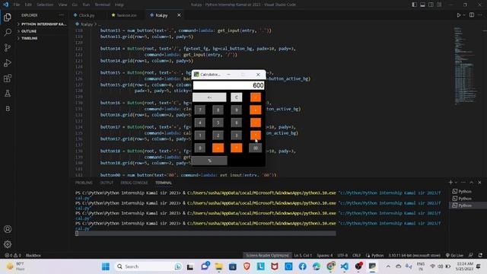Open the Search view in the activity bar
This screenshot has width=487, height=274.
(8, 32)
